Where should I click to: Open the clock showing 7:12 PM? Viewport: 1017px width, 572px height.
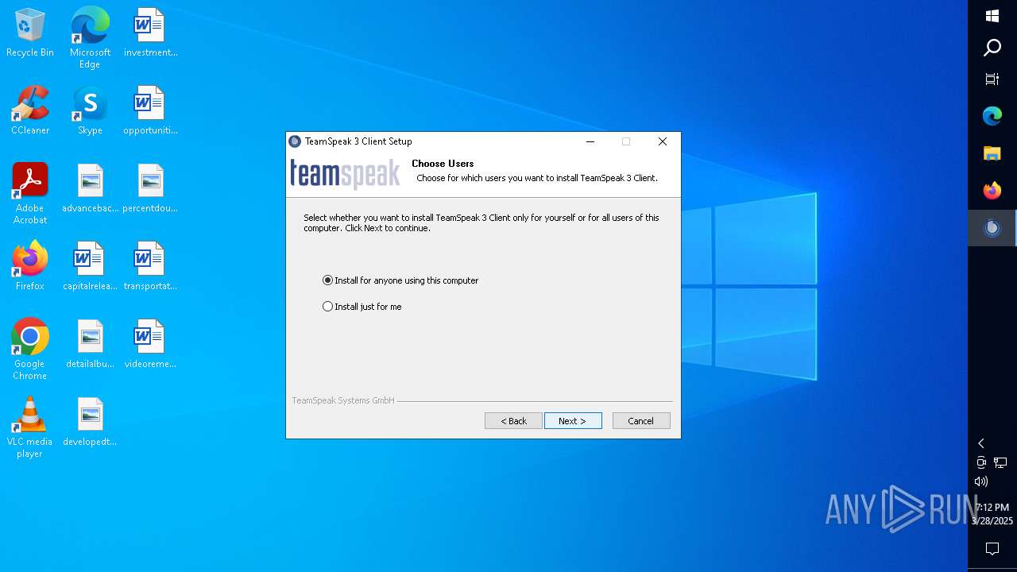(x=992, y=514)
